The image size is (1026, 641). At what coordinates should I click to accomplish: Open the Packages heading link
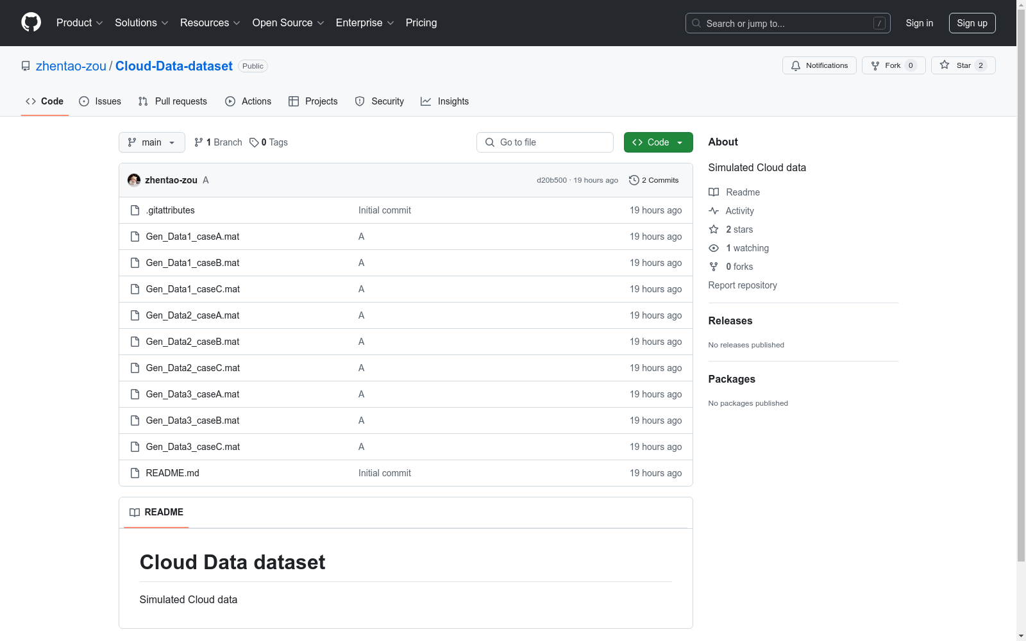pos(732,379)
